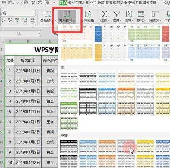Expand the 行和列 dropdown arrow

click(160, 21)
